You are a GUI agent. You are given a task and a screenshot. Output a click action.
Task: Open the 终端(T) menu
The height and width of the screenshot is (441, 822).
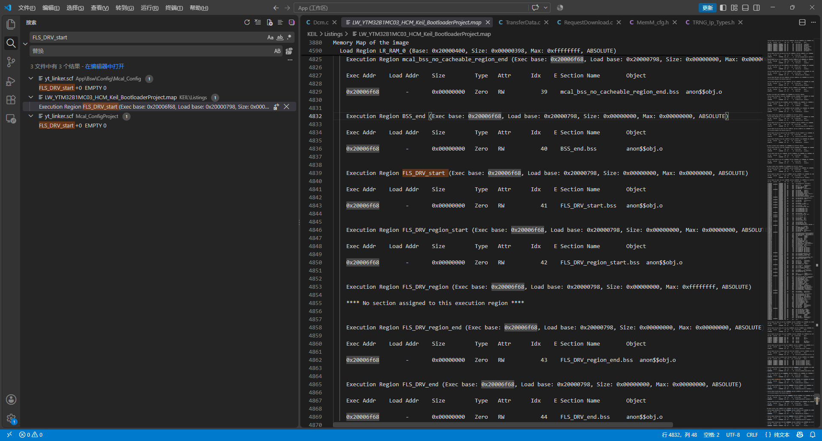[174, 8]
